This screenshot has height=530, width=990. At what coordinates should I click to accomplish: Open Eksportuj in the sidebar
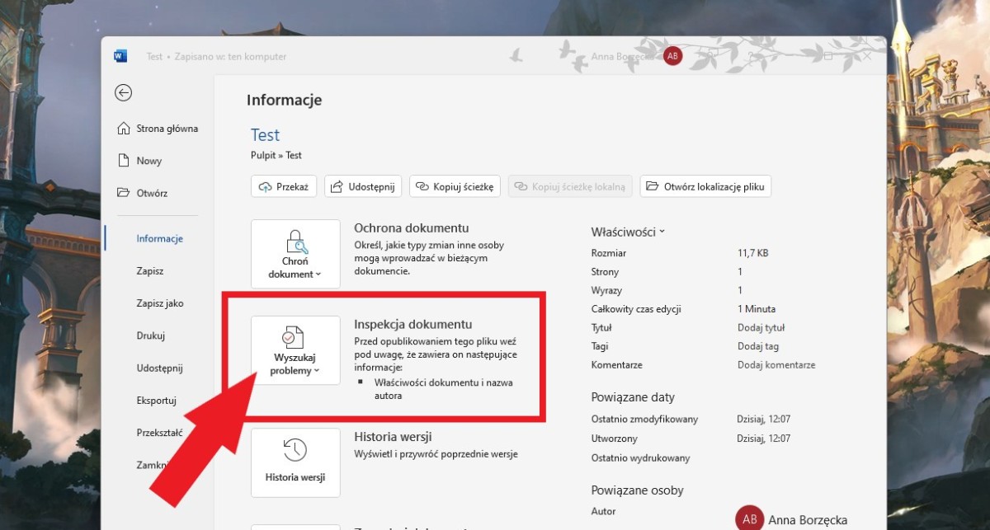pos(157,401)
